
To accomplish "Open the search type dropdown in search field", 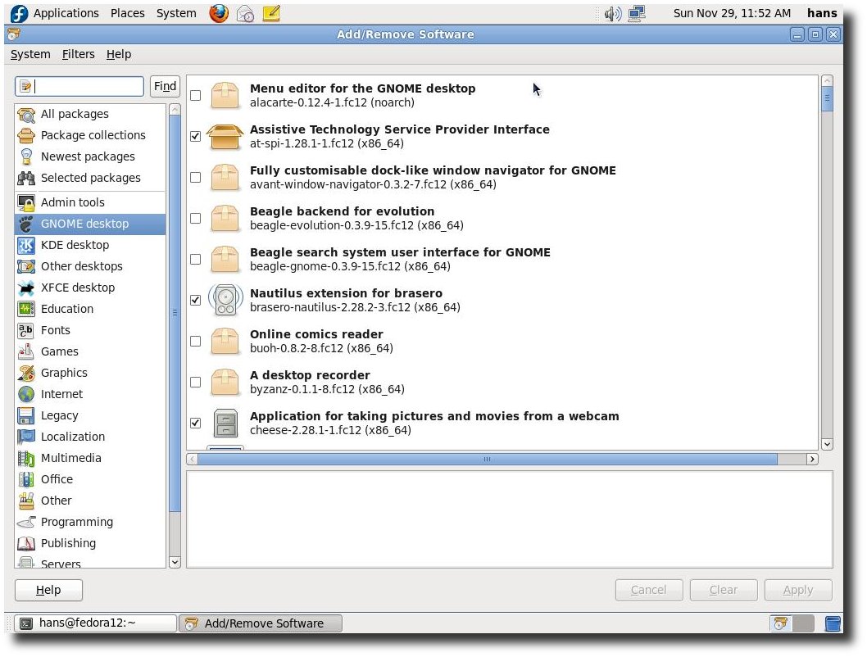I will [x=25, y=87].
